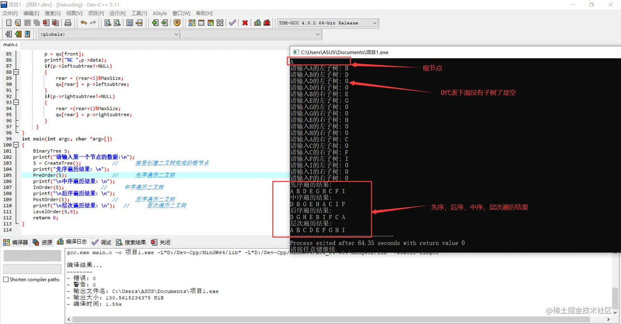This screenshot has width=621, height=324.
Task: Click the Print toolbar icon
Action: tap(68, 23)
